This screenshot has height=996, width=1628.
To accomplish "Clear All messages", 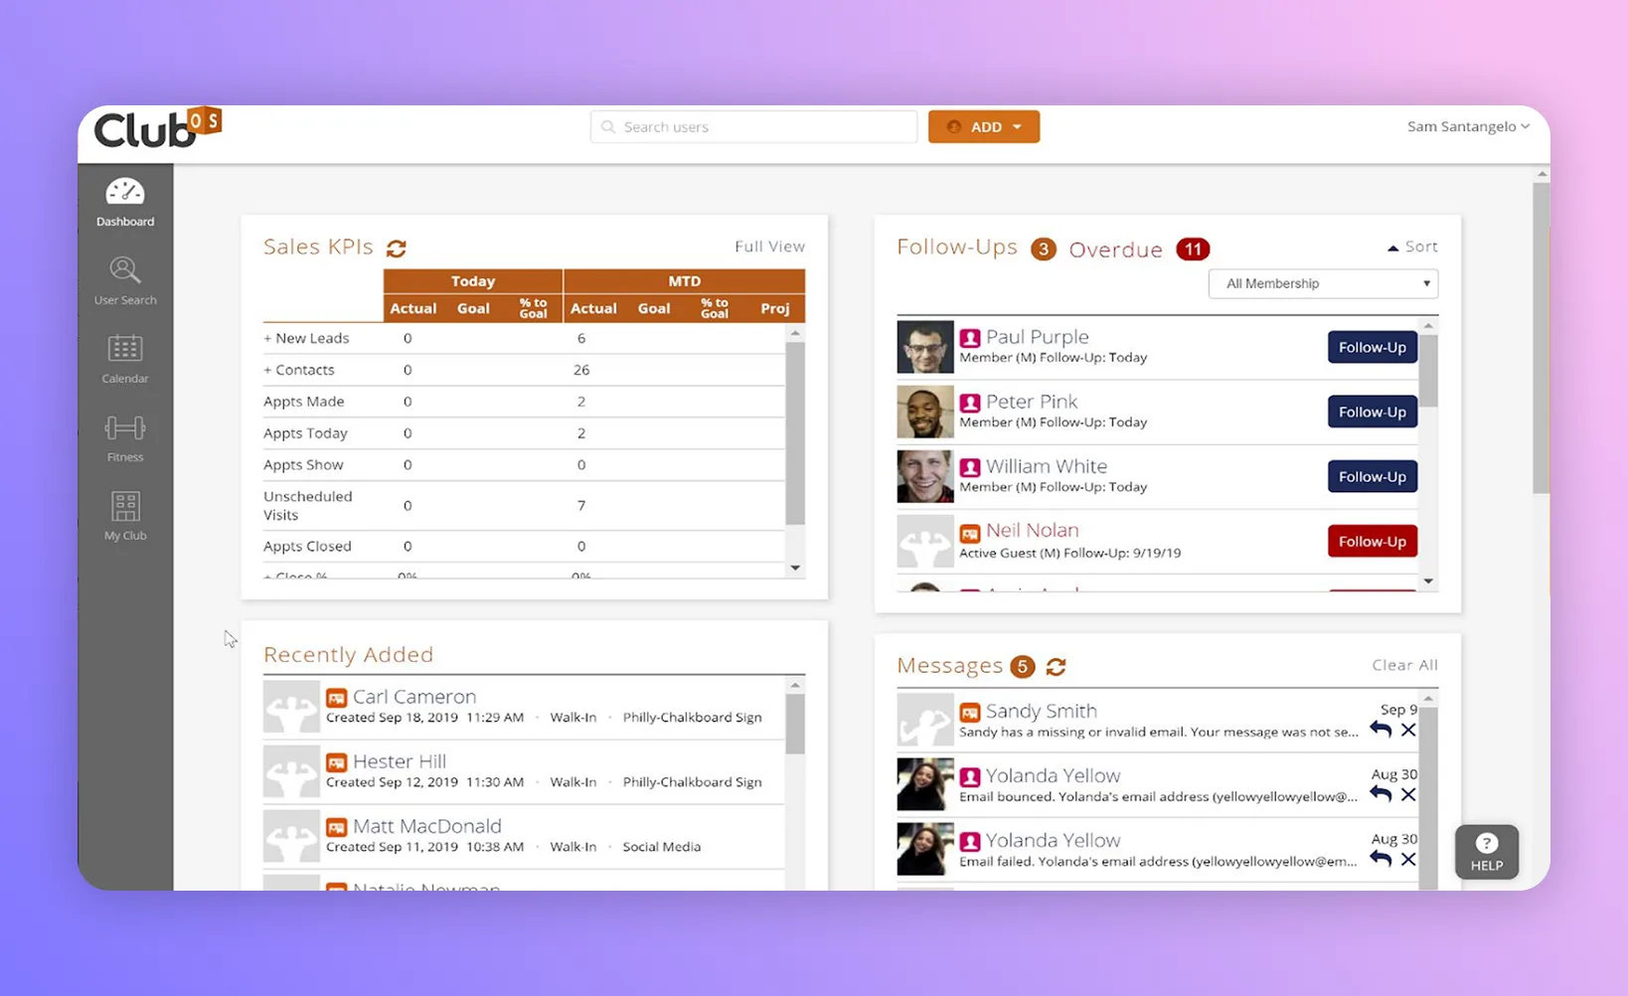I will pyautogui.click(x=1403, y=665).
